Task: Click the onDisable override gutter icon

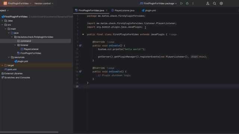Action: [80, 71]
